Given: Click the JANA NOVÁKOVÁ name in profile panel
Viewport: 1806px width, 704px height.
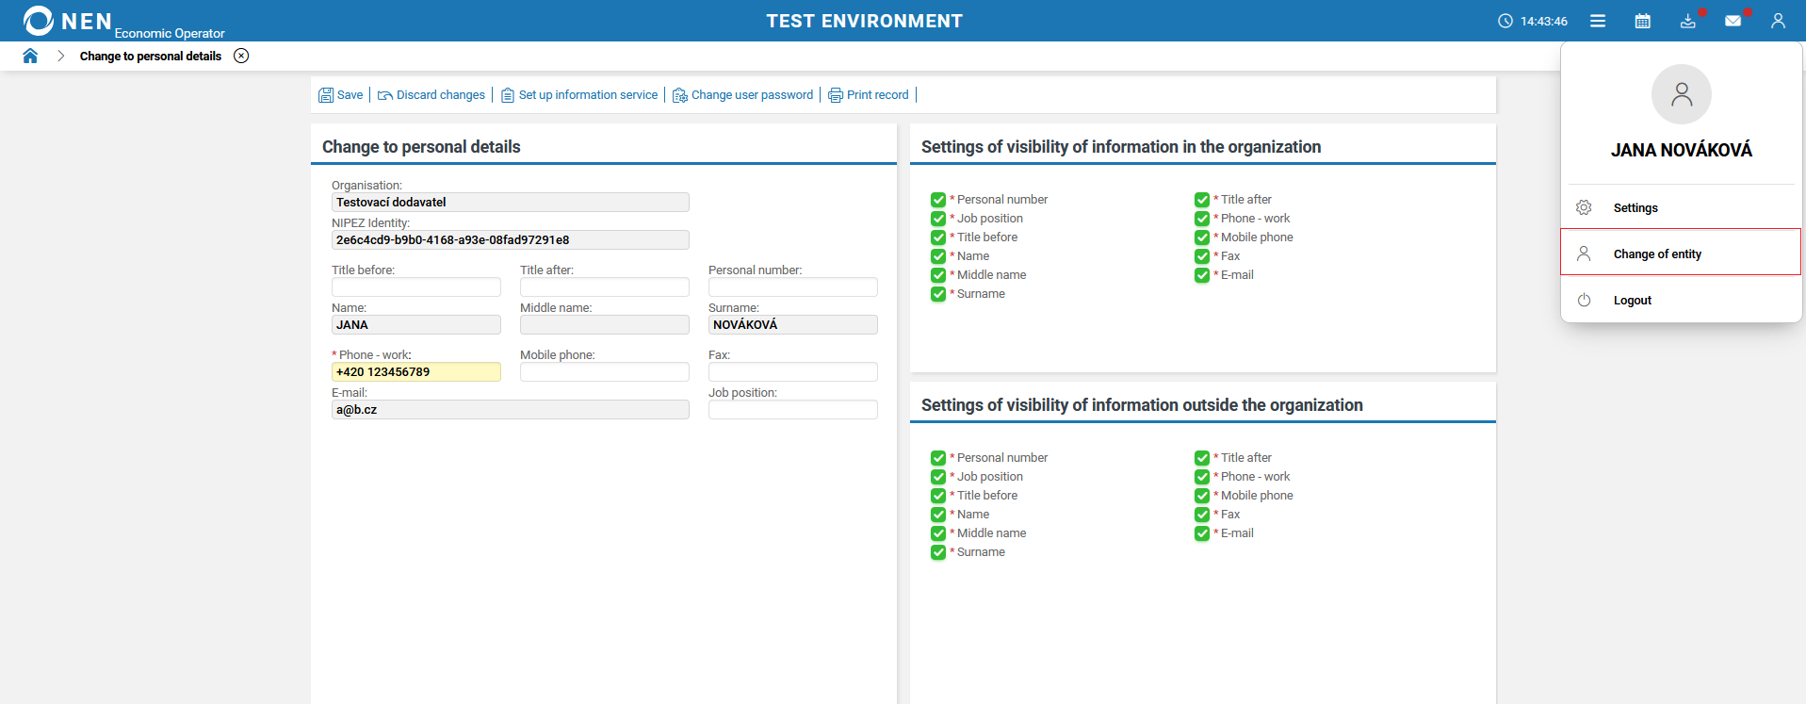Looking at the screenshot, I should [x=1682, y=150].
